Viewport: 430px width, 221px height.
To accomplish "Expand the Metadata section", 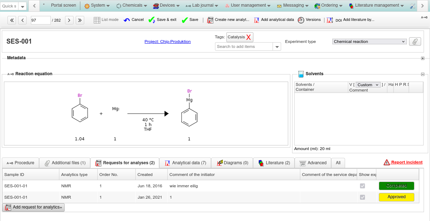I will [423, 59].
